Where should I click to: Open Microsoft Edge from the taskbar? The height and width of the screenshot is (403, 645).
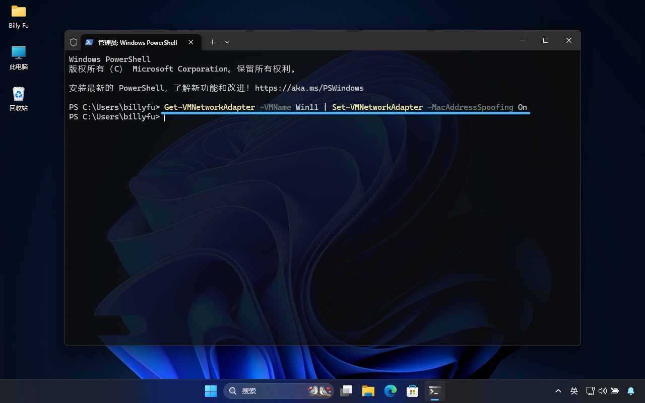[x=391, y=391]
